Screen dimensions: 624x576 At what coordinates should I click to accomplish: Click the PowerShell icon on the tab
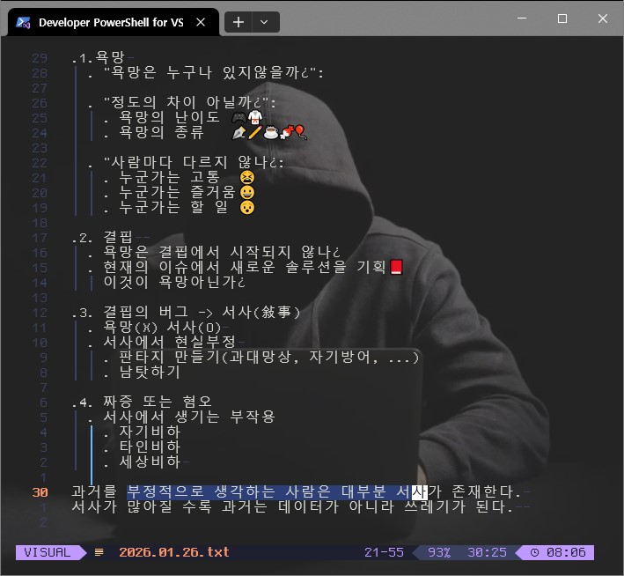point(23,23)
